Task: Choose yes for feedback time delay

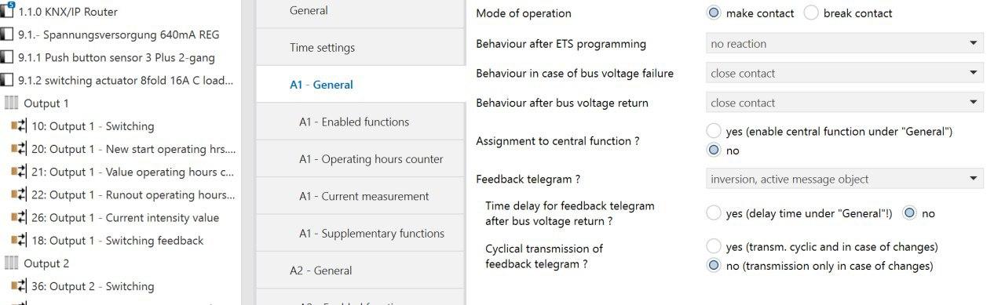Action: [714, 212]
